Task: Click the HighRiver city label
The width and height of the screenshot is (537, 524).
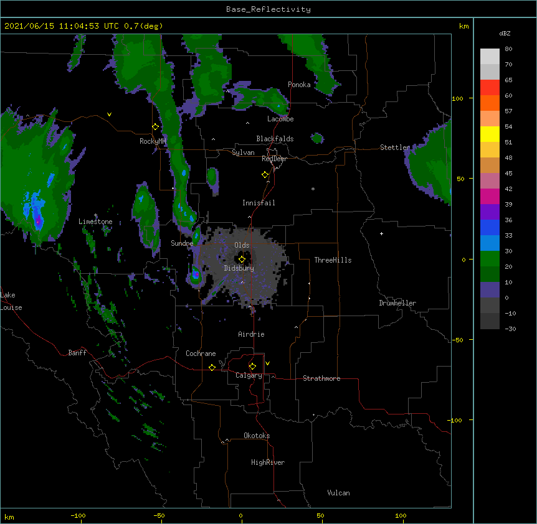Action: pyautogui.click(x=268, y=462)
